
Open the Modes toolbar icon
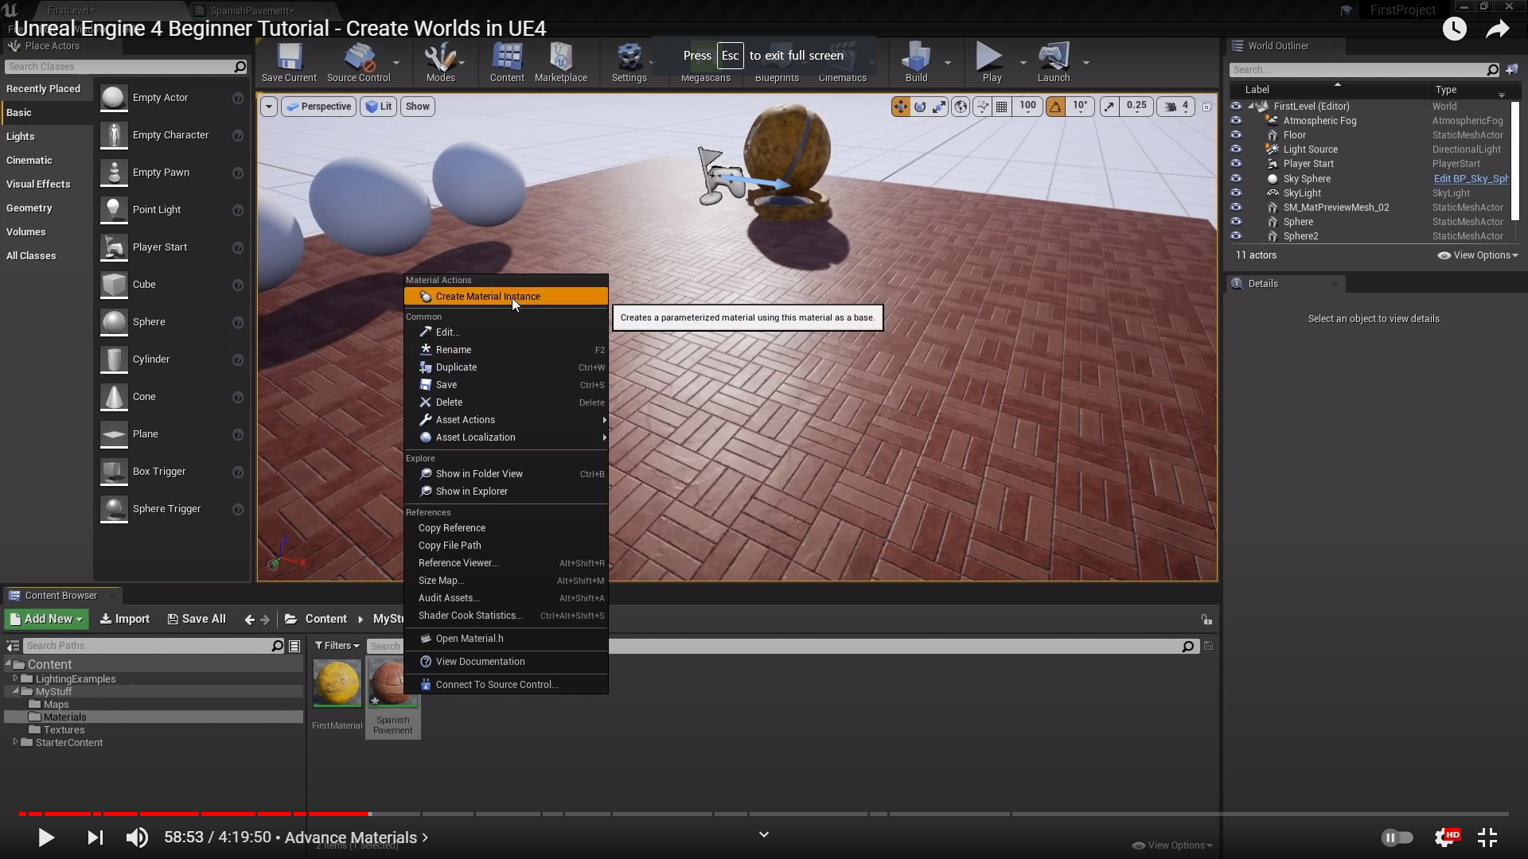coord(440,58)
